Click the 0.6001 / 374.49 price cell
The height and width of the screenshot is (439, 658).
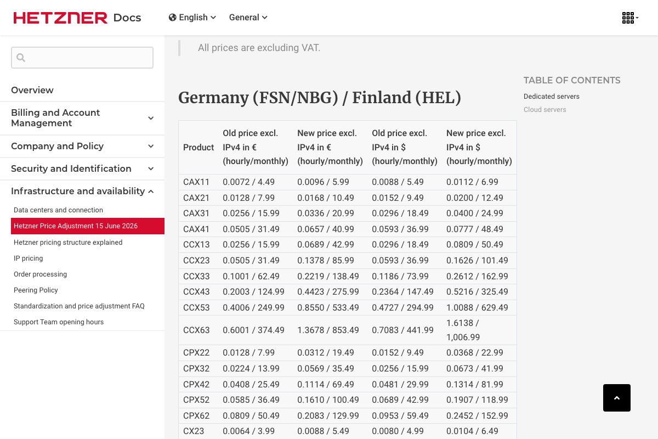(x=256, y=330)
